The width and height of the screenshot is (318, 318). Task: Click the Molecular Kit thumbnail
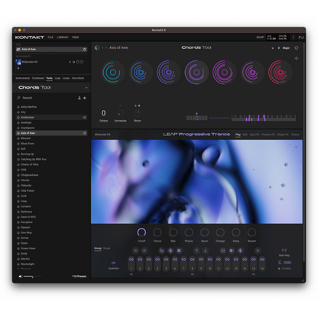18,62
